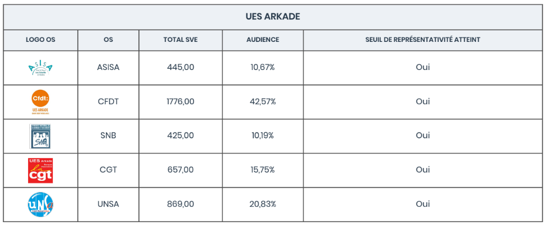547x226 pixels.
Task: Click the ASISA union logo
Action: 40,68
